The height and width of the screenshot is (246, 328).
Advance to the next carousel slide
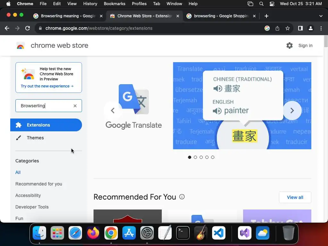pos(292,111)
